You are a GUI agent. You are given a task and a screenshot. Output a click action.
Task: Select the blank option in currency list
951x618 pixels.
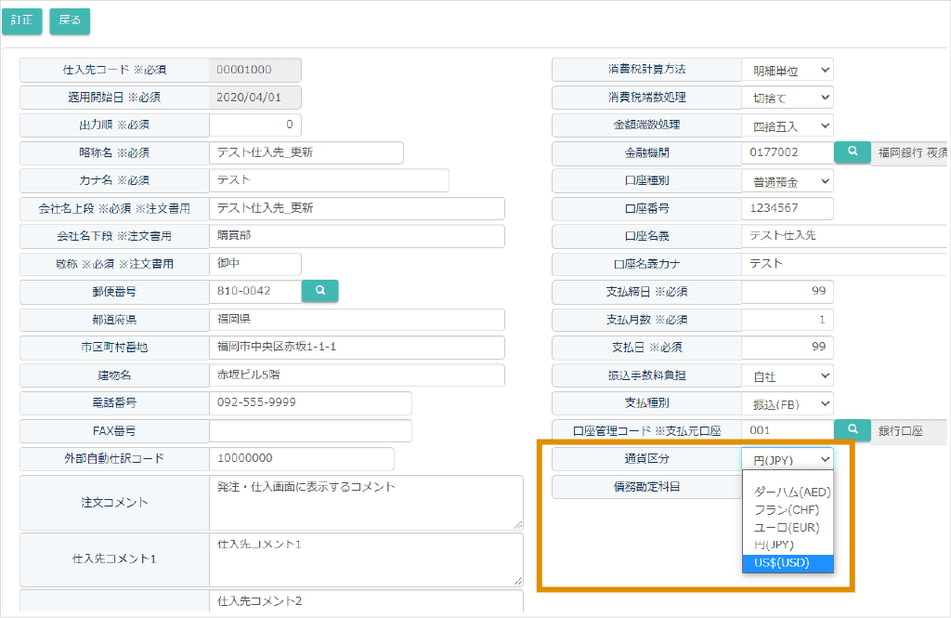(x=788, y=478)
